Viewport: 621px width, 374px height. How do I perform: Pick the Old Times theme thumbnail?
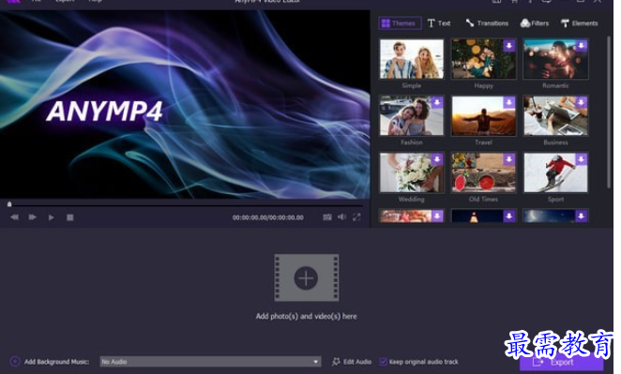483,172
